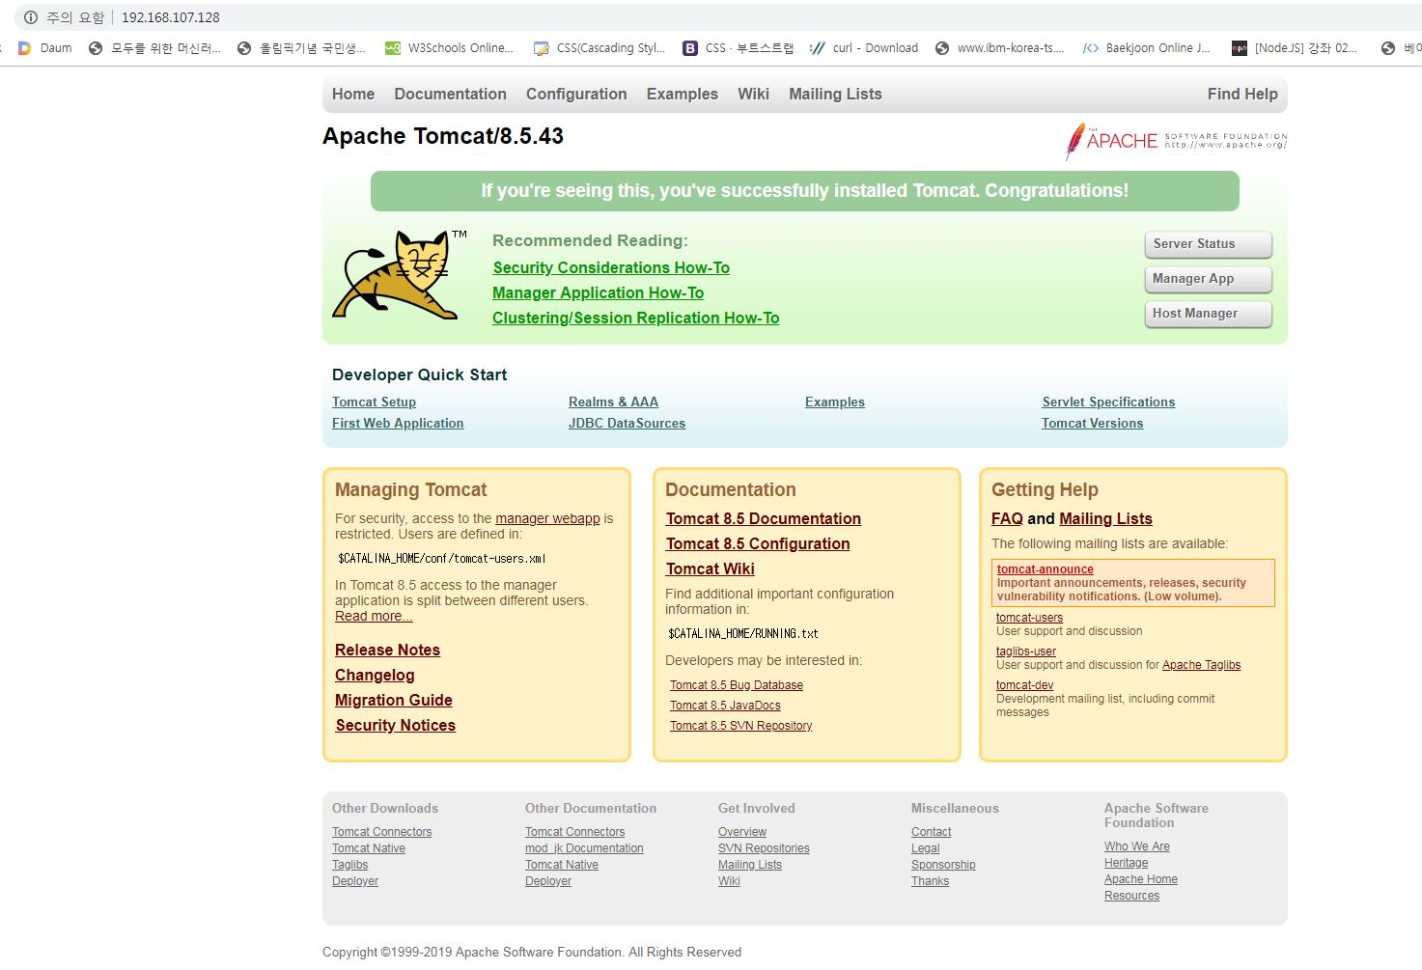The height and width of the screenshot is (970, 1422).
Task: Open the Realms & AAA link
Action: point(613,402)
